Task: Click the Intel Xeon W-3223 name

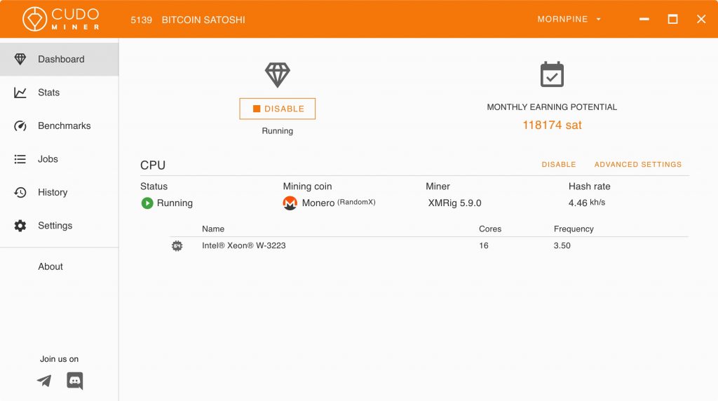Action: coord(243,246)
